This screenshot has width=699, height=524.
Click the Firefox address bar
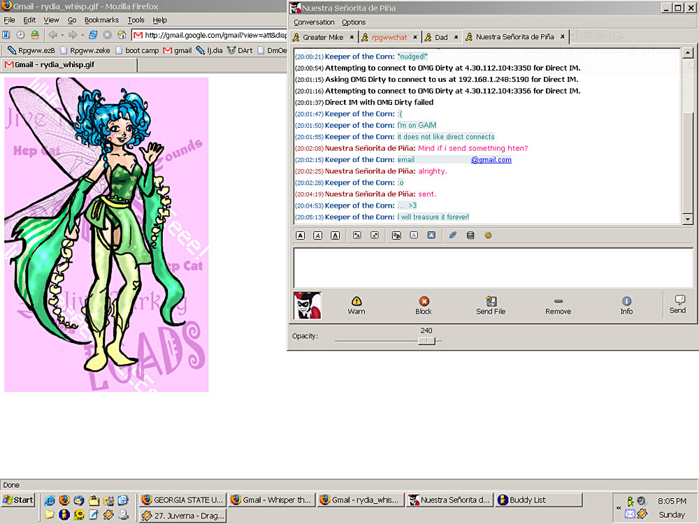click(x=210, y=35)
